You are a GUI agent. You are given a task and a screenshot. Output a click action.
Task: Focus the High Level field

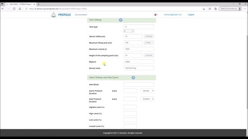130,114
